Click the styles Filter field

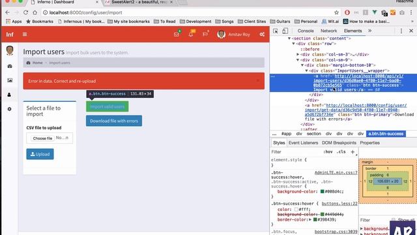[295, 152]
